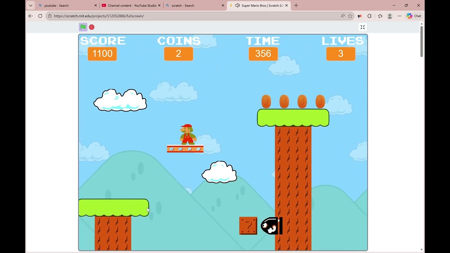The width and height of the screenshot is (450, 253).
Task: Click the vertical page scrollbar thumb
Action: 422,41
